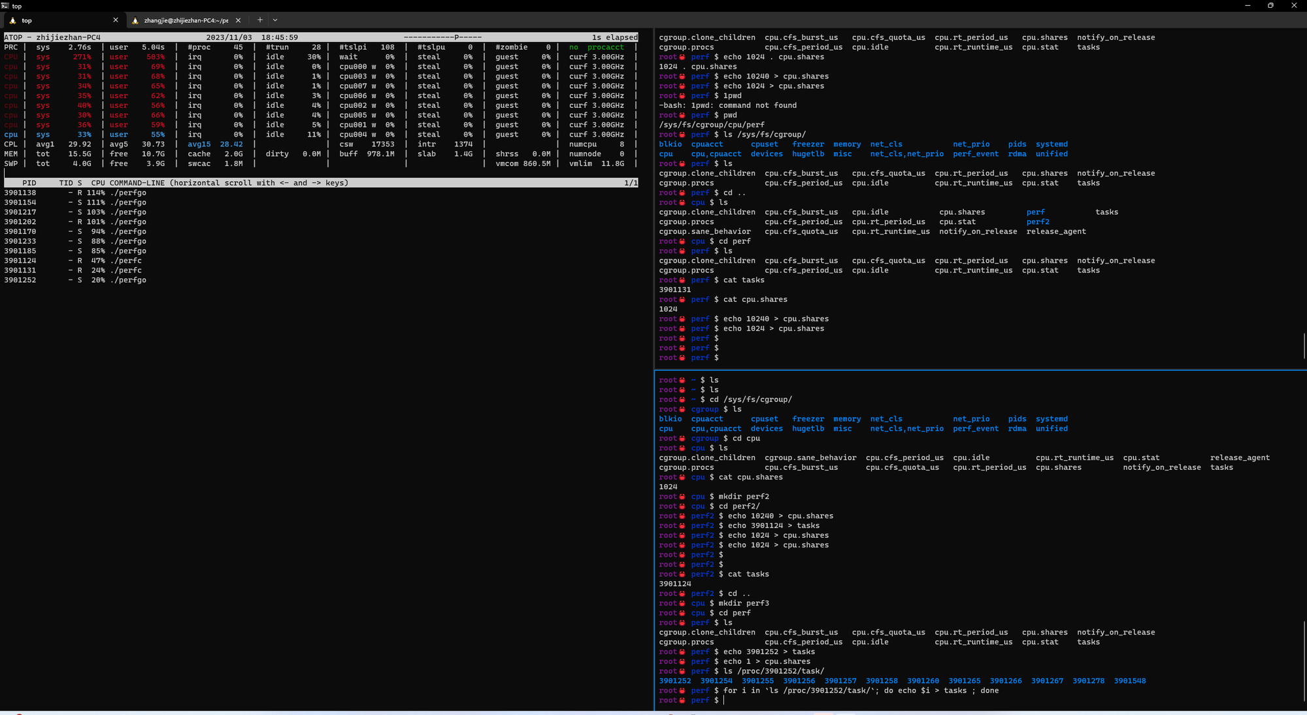Close the zhangjie@zhijiezhan-PC4 tab
Image resolution: width=1307 pixels, height=715 pixels.
(239, 20)
